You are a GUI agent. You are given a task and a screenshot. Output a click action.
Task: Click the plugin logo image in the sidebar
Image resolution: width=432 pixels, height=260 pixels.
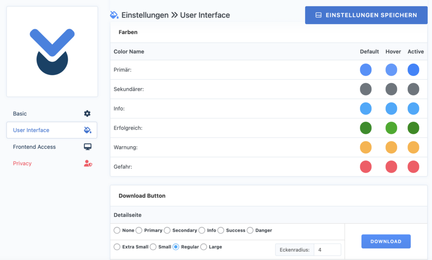52,51
